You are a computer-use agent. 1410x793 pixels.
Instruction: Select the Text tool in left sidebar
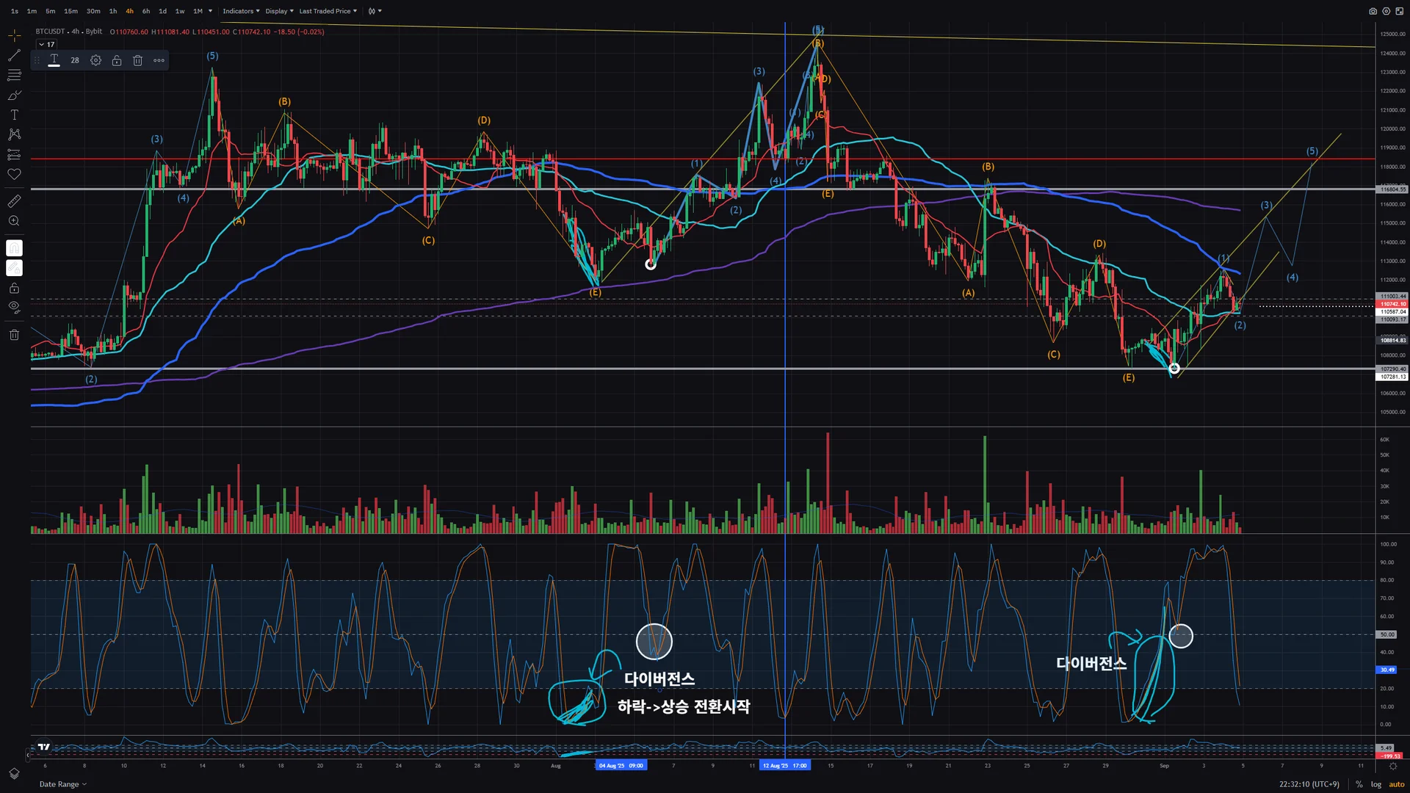pyautogui.click(x=14, y=115)
